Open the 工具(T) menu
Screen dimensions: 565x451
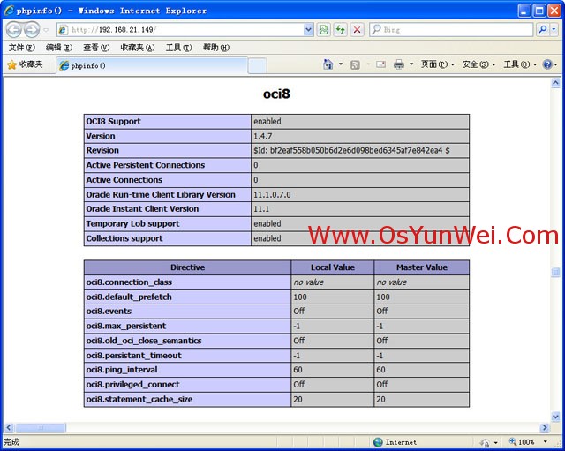pyautogui.click(x=178, y=48)
